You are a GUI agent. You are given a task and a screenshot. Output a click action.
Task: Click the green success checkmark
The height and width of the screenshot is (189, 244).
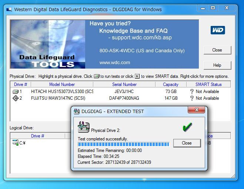[x=187, y=127]
